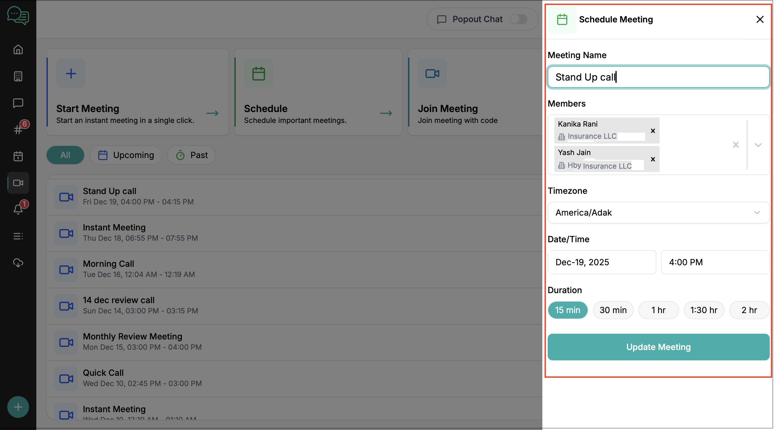Close the Schedule Meeting panel
The height and width of the screenshot is (430, 774).
[x=760, y=19]
